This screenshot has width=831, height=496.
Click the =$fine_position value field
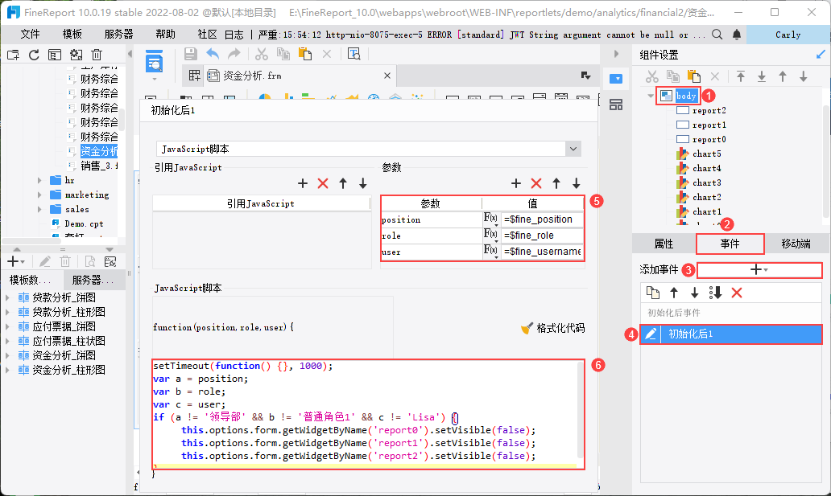[x=542, y=219]
